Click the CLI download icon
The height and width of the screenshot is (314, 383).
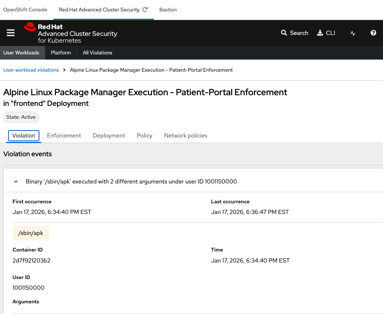tap(320, 33)
